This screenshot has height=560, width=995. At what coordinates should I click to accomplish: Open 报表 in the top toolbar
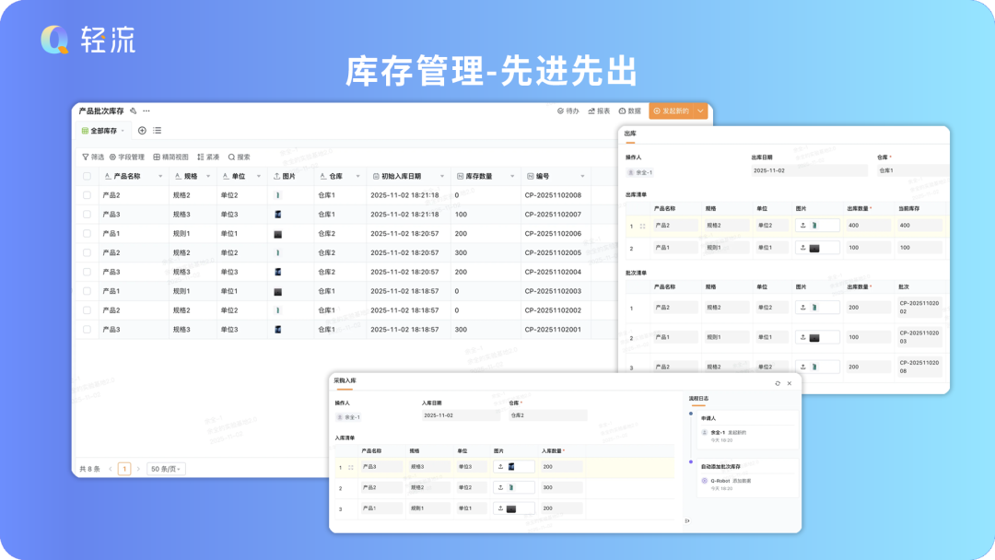point(599,111)
